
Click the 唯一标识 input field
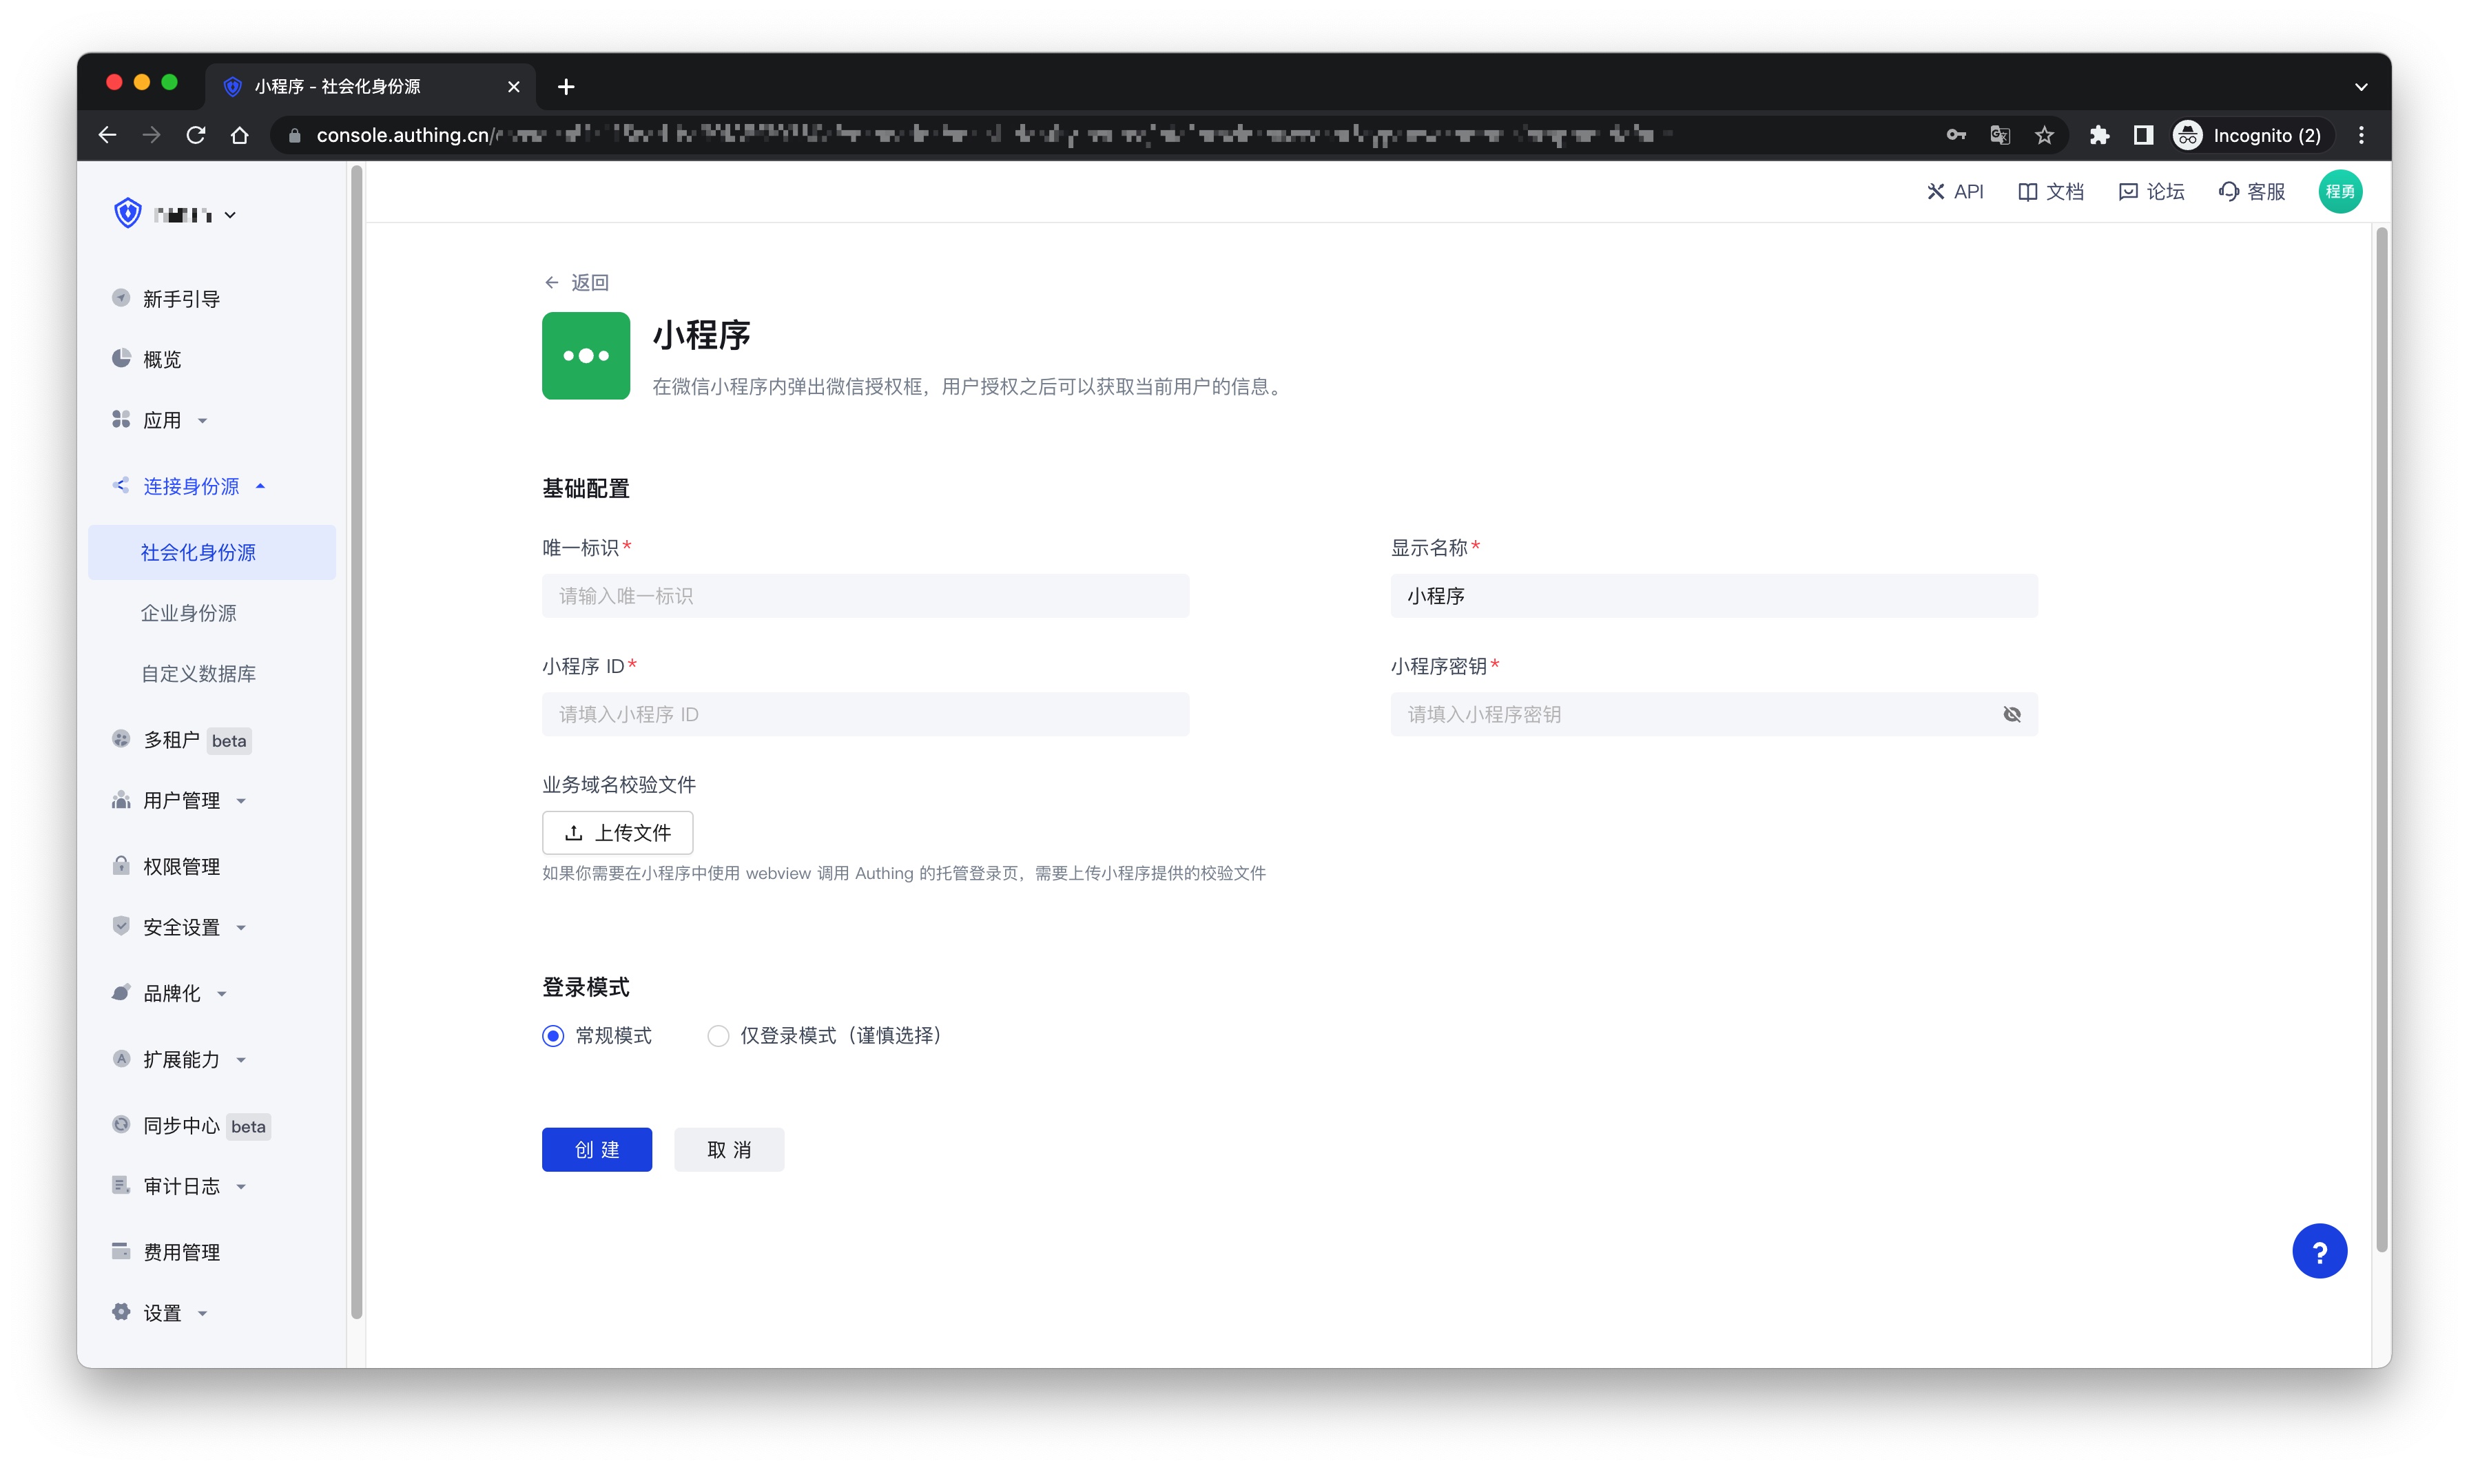865,597
